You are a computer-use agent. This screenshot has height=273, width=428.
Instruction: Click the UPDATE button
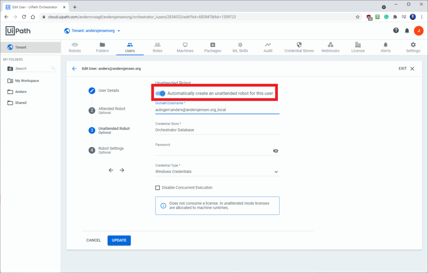click(119, 240)
